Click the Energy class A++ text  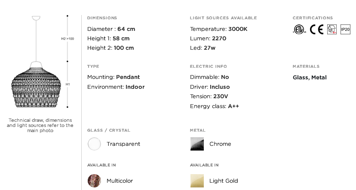tap(214, 106)
